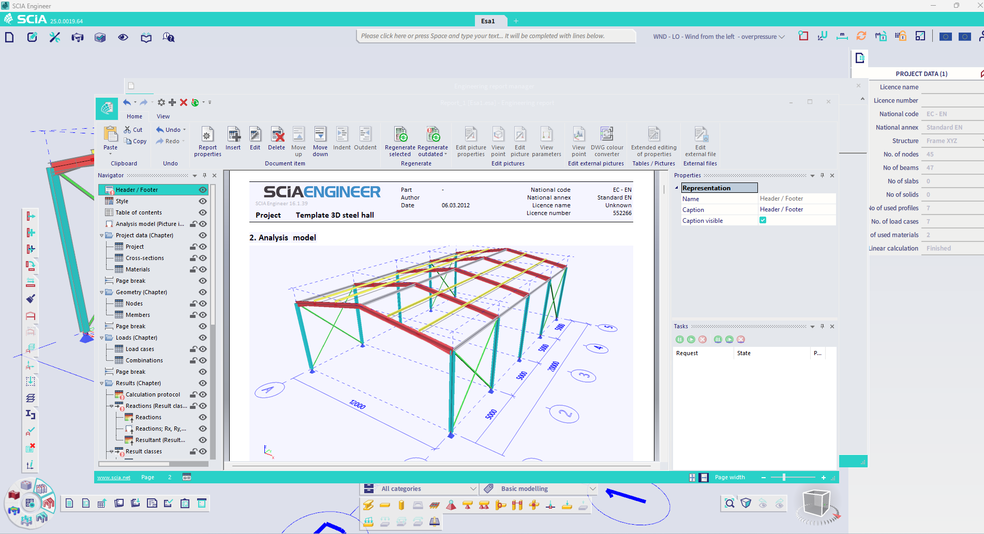Adjust the page zoom slider handle
This screenshot has height=534, width=984.
tap(784, 477)
